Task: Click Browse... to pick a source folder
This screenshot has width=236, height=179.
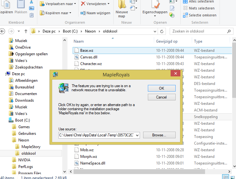Action: pyautogui.click(x=159, y=135)
